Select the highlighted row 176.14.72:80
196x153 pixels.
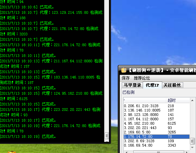tap(157, 136)
